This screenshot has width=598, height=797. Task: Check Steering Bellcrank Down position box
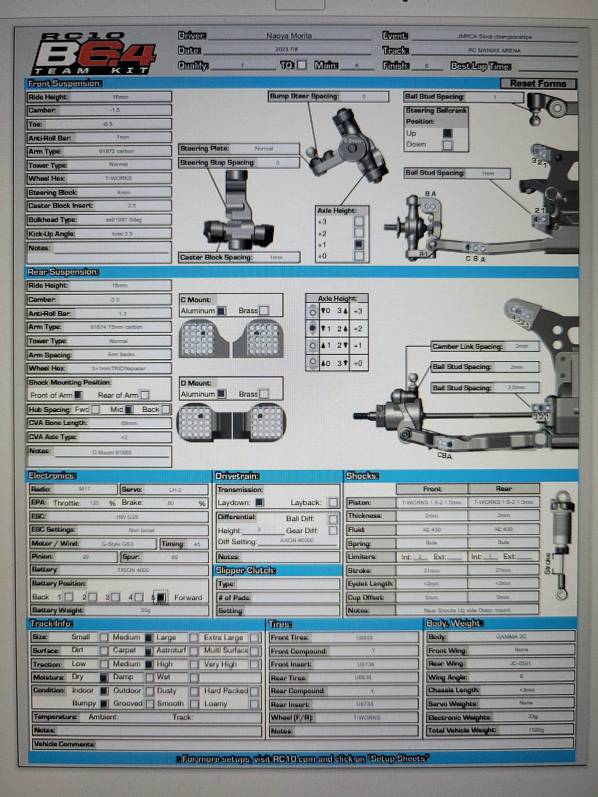pyautogui.click(x=448, y=145)
